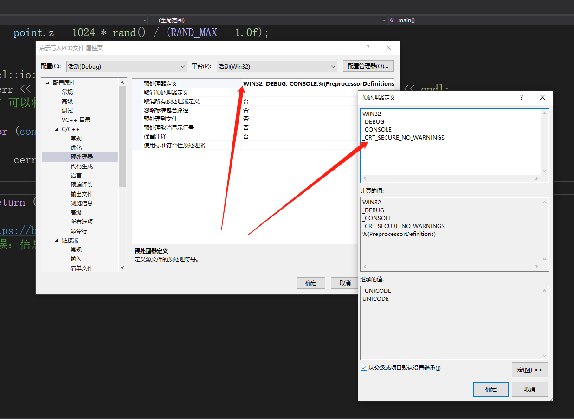Confirm with the 确定 button
The height and width of the screenshot is (419, 574).
(x=490, y=389)
